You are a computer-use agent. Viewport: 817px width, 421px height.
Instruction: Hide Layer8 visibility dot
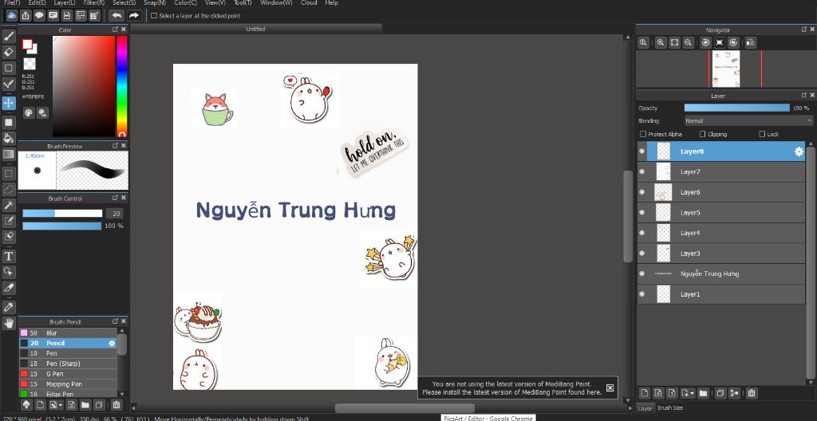click(642, 151)
